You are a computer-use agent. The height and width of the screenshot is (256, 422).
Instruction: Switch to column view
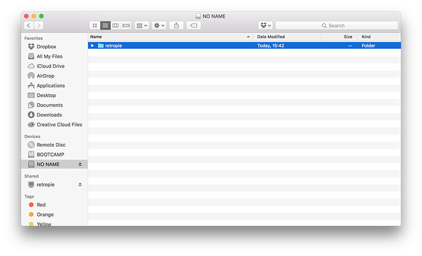point(116,25)
